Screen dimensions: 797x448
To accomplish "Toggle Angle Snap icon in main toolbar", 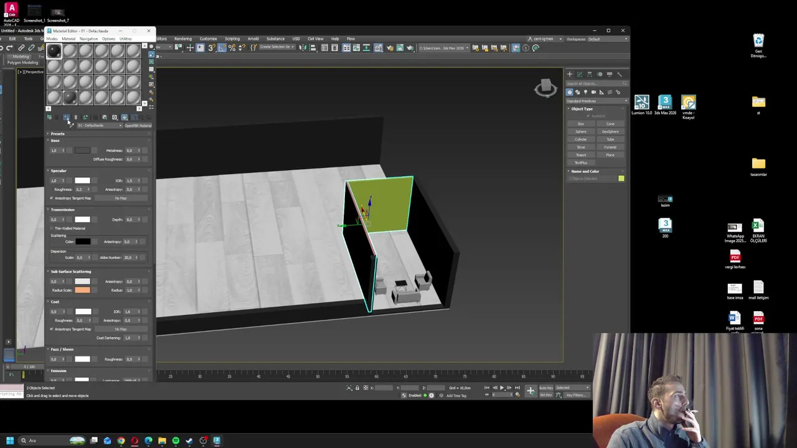I will tap(222, 48).
